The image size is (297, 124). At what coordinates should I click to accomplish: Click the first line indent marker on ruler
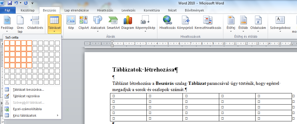coord(112,42)
